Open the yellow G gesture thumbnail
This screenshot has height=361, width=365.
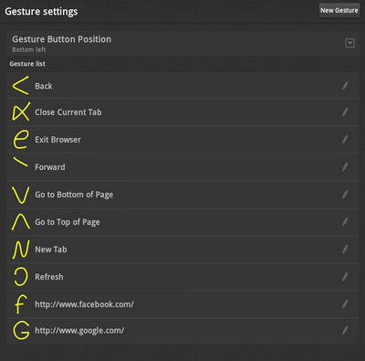pos(21,331)
